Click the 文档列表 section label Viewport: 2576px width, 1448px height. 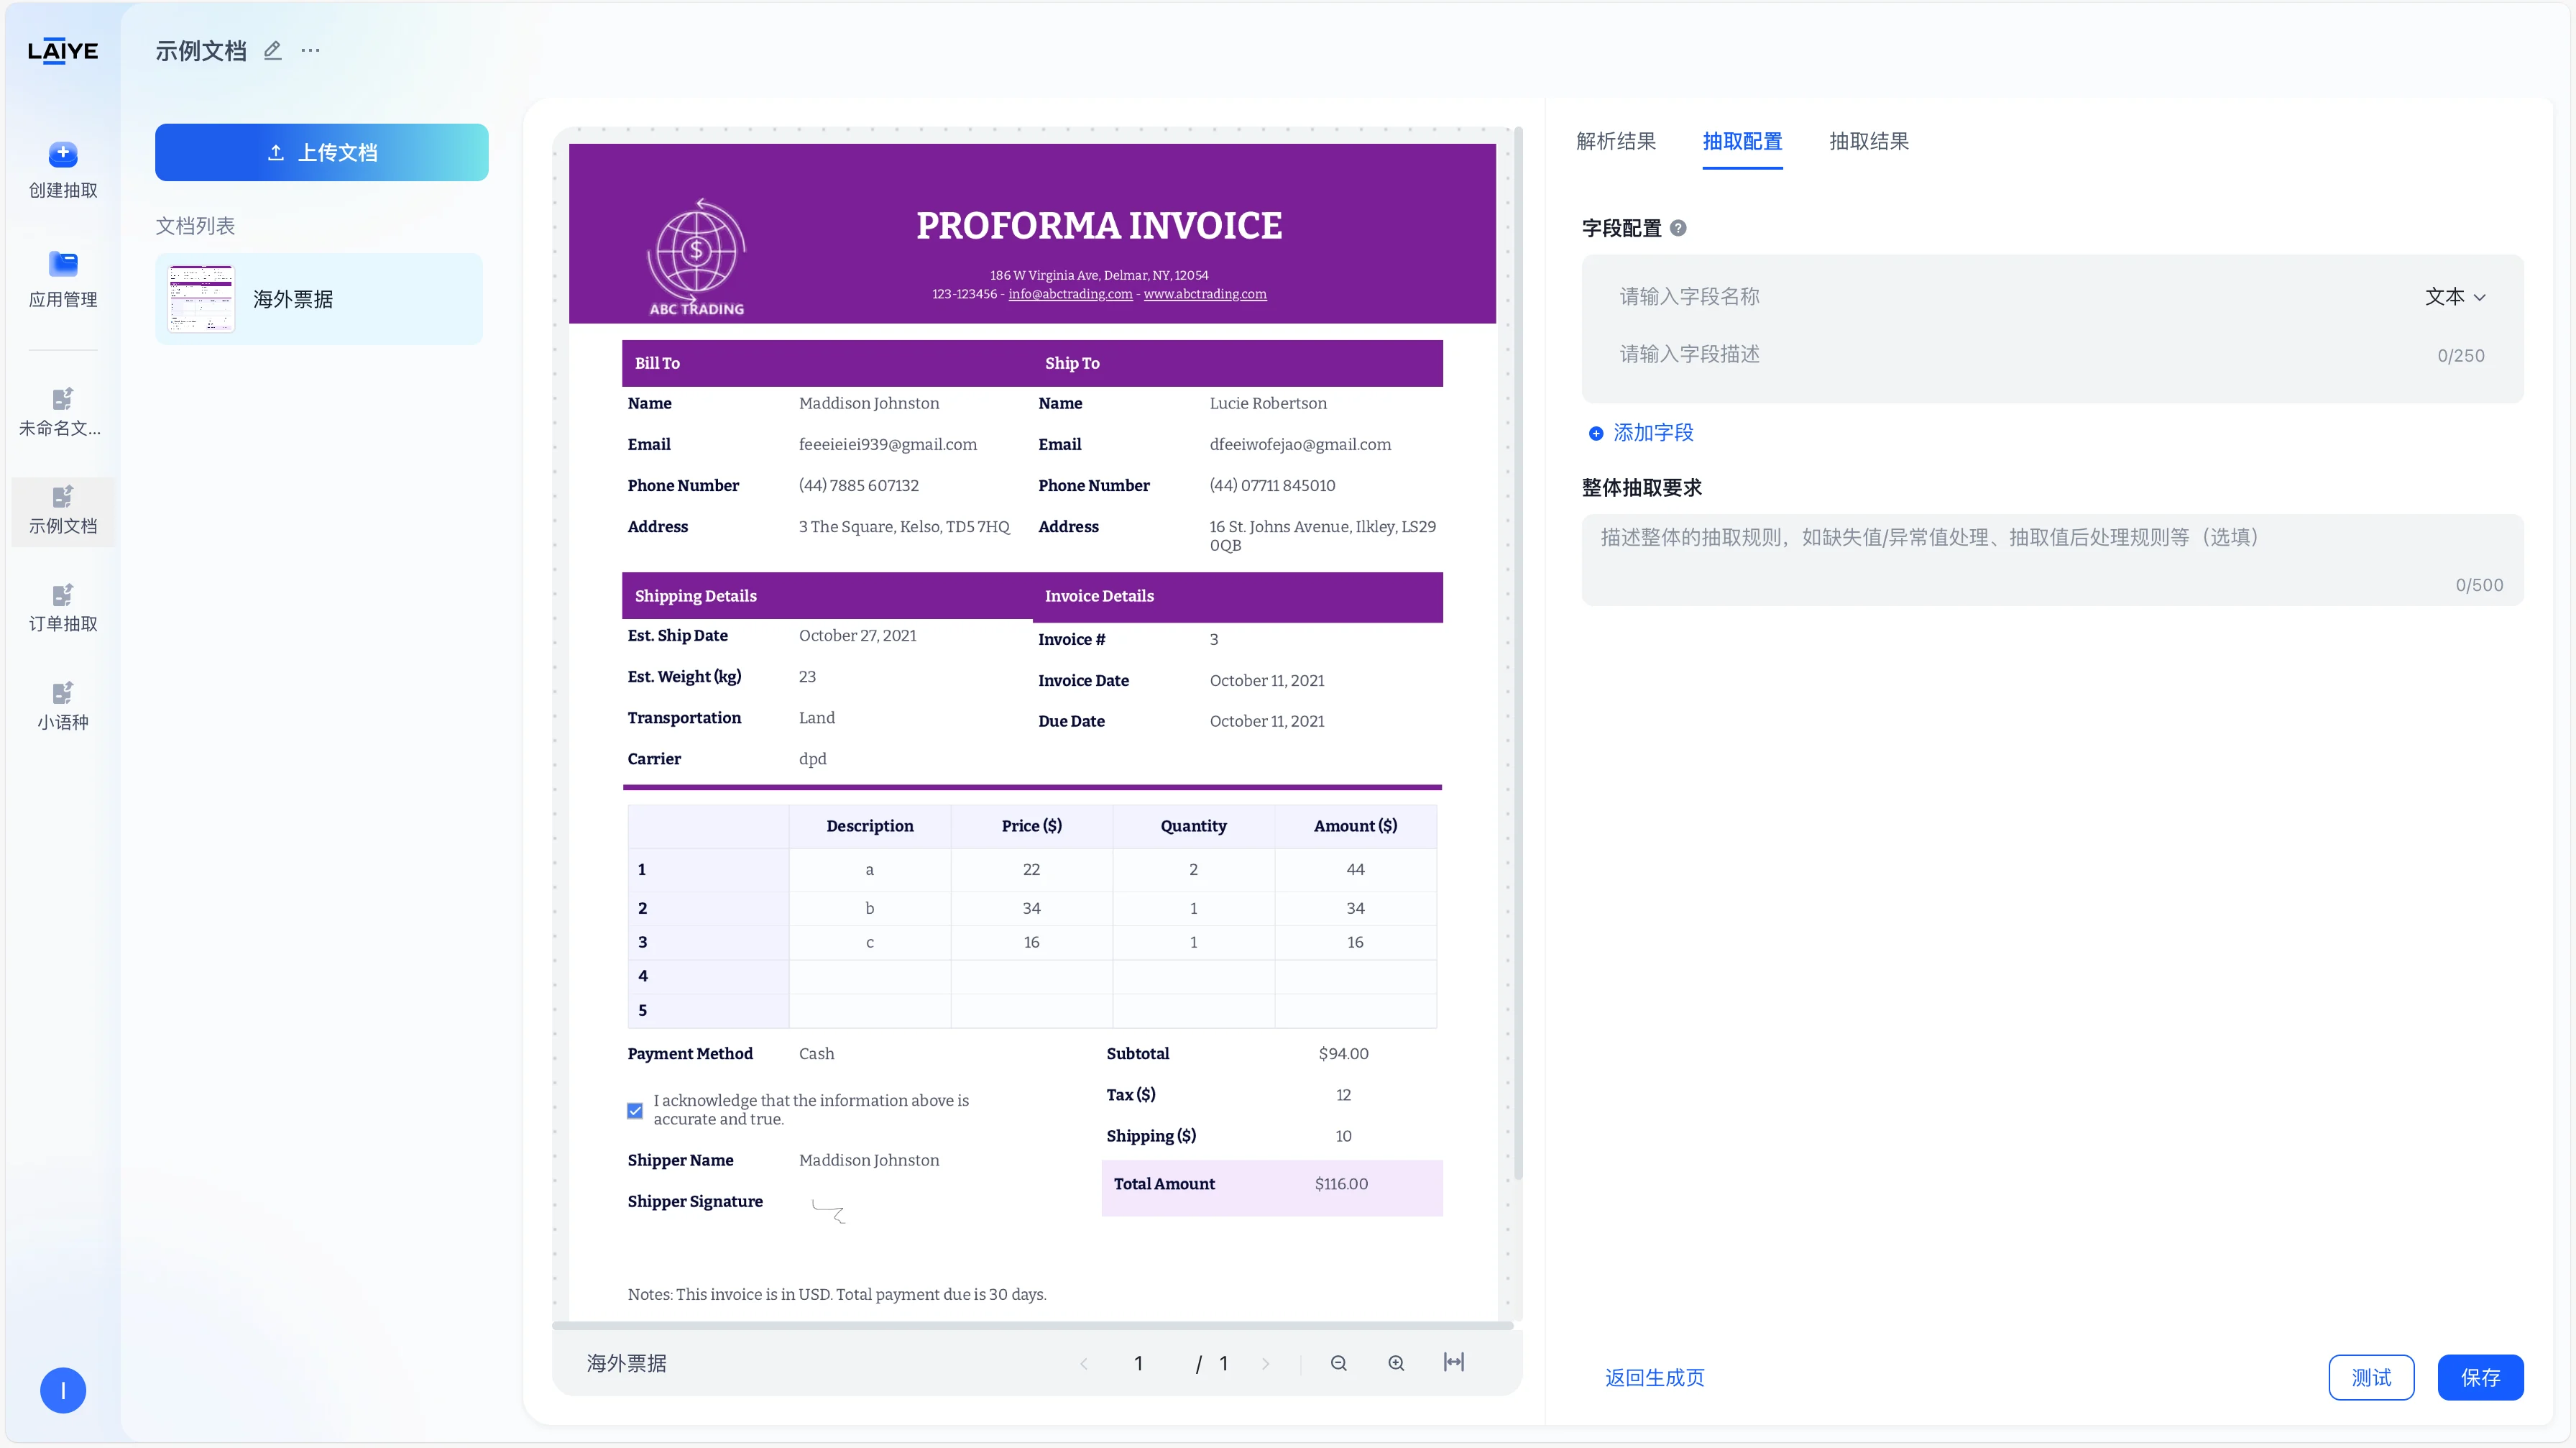point(195,226)
